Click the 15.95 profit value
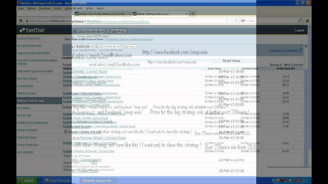Screen dimensions: 328x184 285,93
